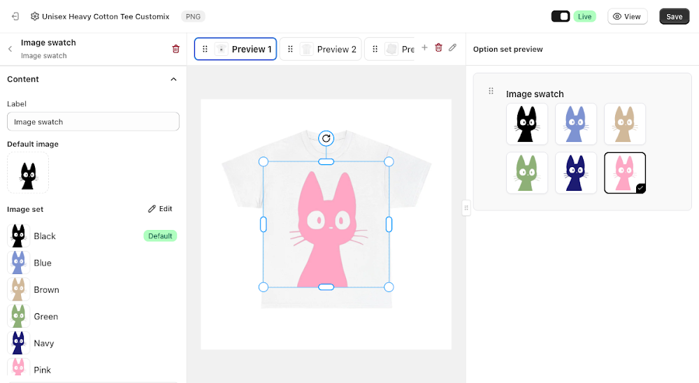The width and height of the screenshot is (699, 383).
Task: Click the right middle edge handle
Action: tap(389, 224)
